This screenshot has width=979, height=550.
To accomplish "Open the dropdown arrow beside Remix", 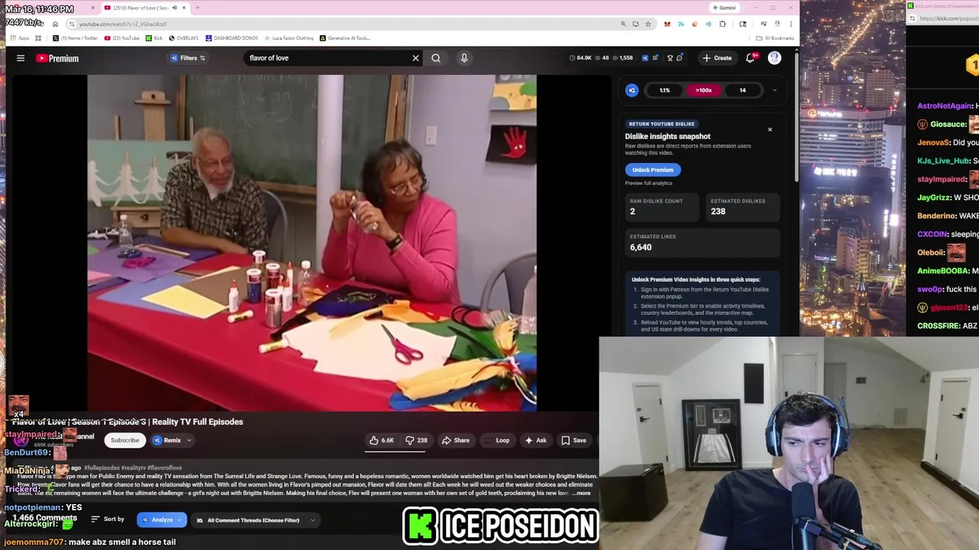I will pos(189,440).
